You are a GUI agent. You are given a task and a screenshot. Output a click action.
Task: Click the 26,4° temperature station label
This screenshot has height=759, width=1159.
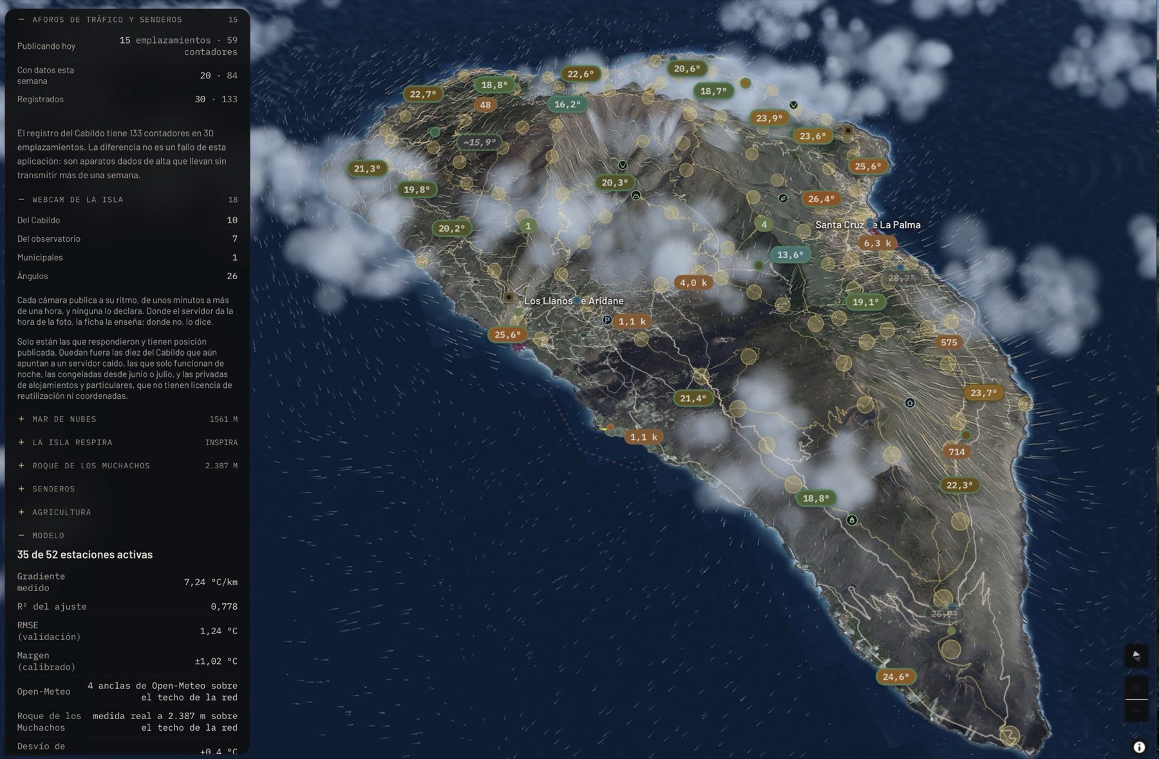coord(821,199)
